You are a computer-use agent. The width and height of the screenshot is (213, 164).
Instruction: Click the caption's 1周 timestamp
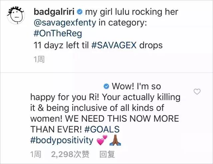pyautogui.click(x=39, y=59)
